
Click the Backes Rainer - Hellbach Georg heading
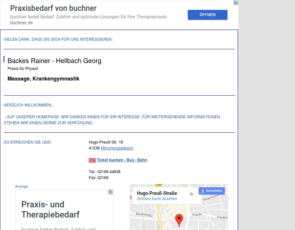54,61
